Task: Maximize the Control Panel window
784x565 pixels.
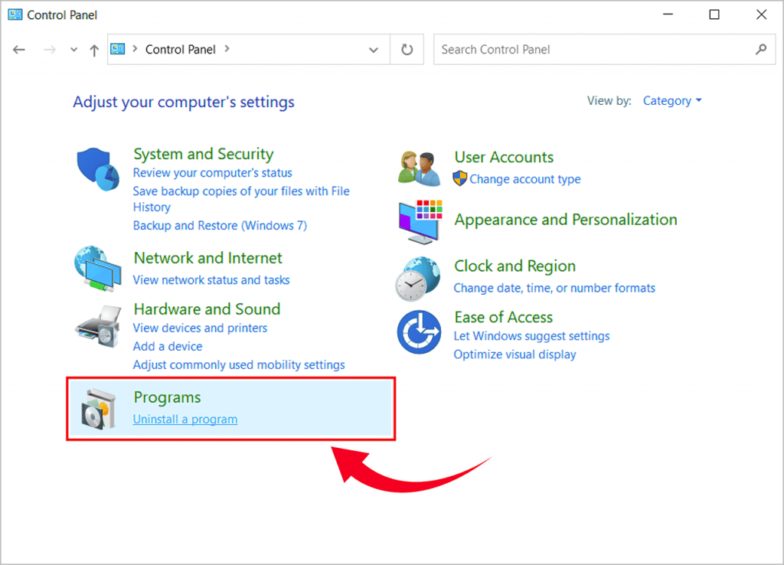Action: pyautogui.click(x=714, y=15)
